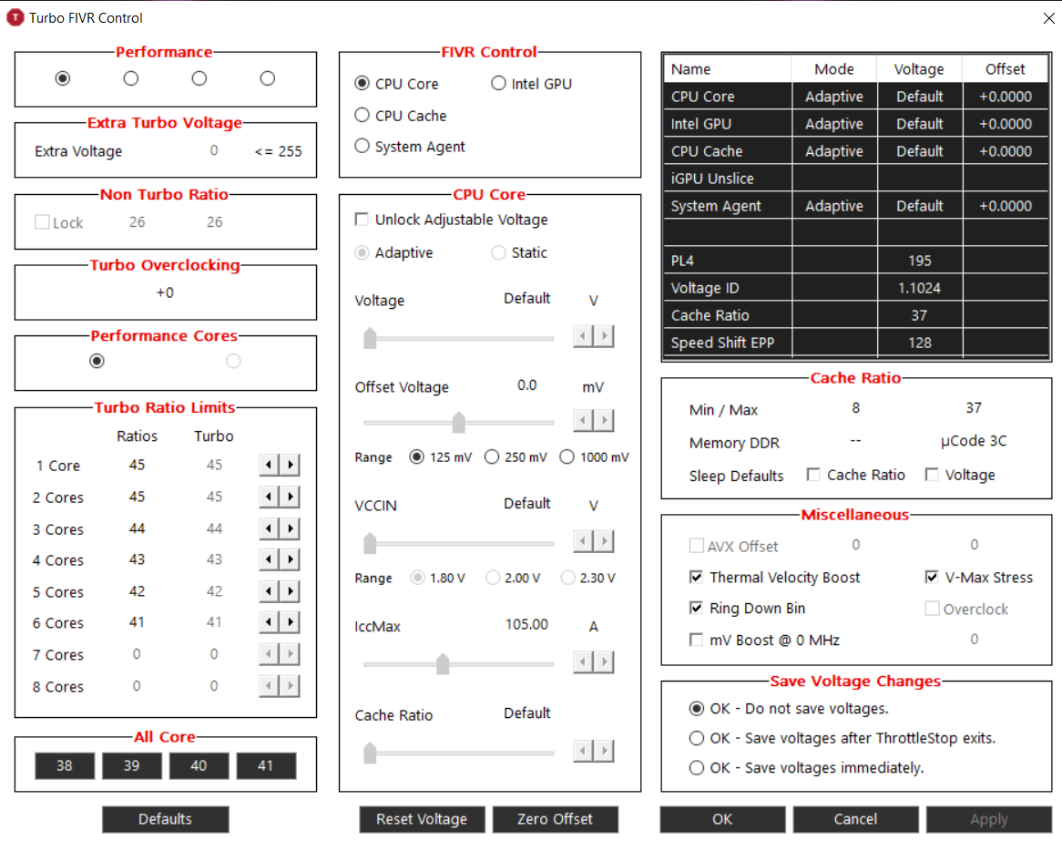The image size is (1062, 841).
Task: Decrease the 6 Cores turbo ratio arrow
Action: point(269,622)
